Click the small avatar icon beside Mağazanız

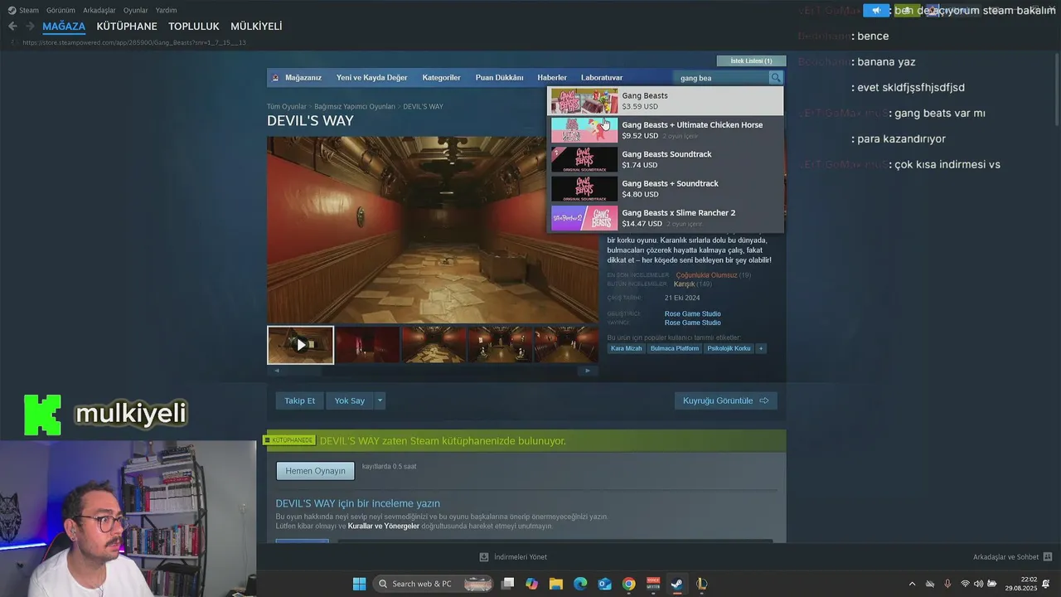[276, 78]
